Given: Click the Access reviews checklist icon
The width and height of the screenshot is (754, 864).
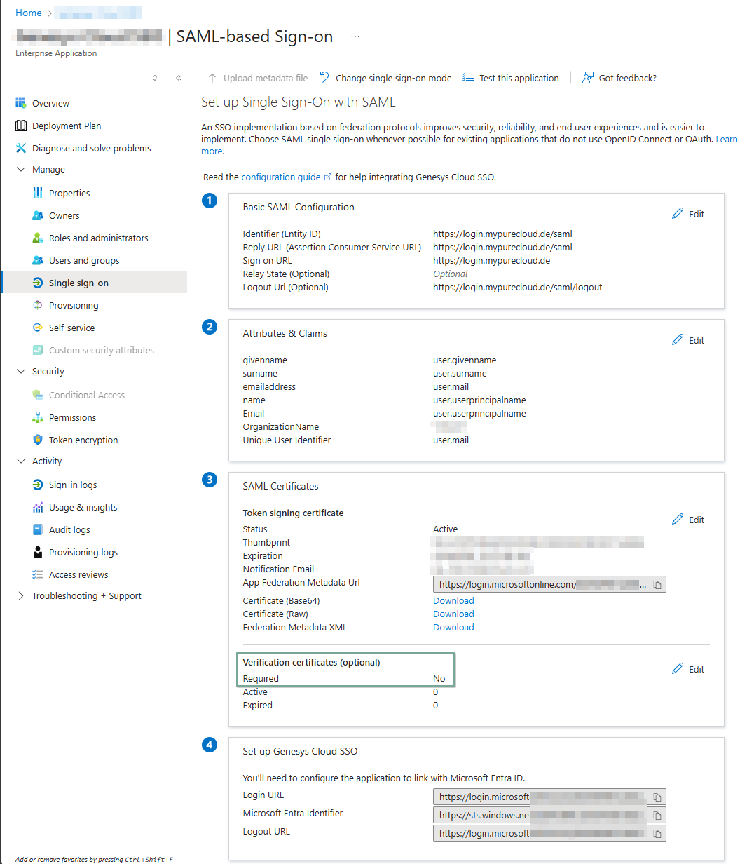Looking at the screenshot, I should pyautogui.click(x=38, y=574).
